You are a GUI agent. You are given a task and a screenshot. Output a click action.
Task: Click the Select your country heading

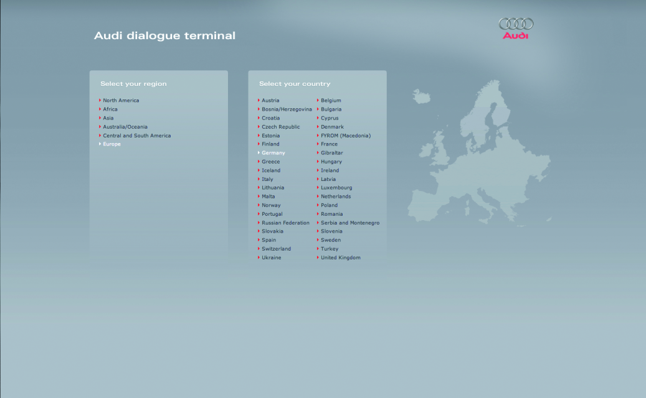(295, 83)
